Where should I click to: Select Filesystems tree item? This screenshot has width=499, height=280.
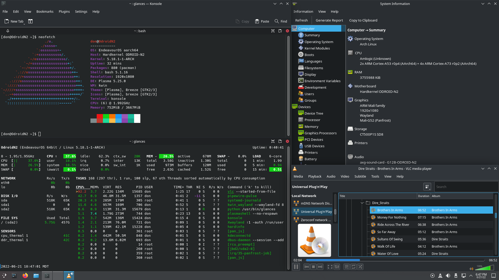click(x=314, y=68)
